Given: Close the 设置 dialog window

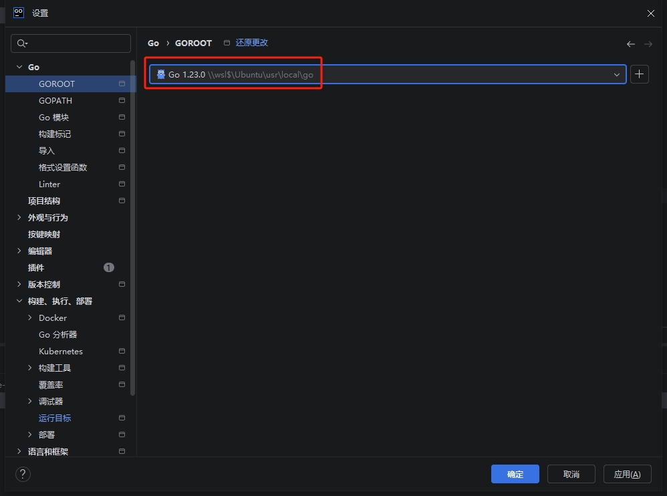Looking at the screenshot, I should [651, 13].
